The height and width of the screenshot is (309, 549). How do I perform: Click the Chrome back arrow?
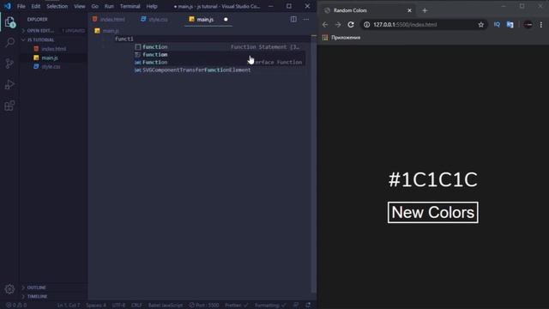point(325,25)
